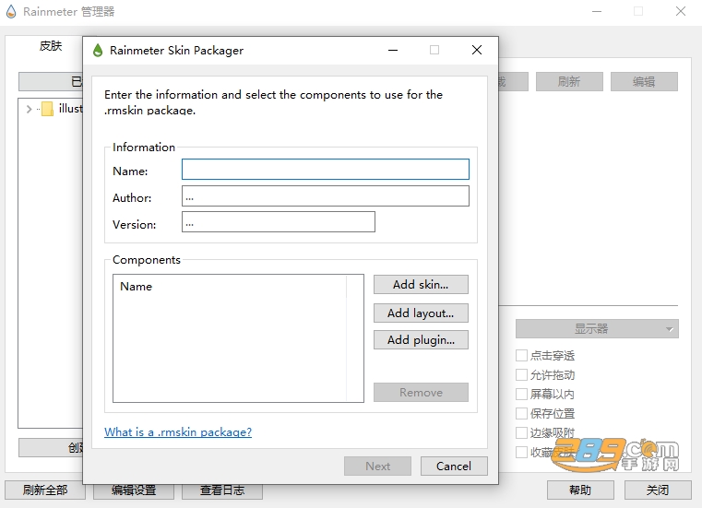Image resolution: width=702 pixels, height=508 pixels.
Task: Click the 编辑 button in manager
Action: pos(644,81)
